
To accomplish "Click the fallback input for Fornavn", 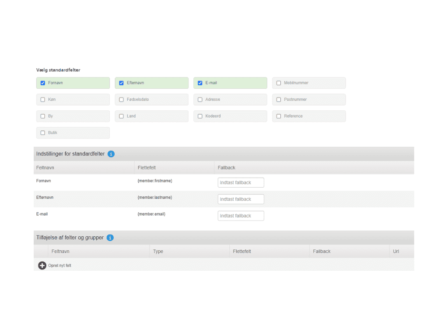I will coord(241,182).
